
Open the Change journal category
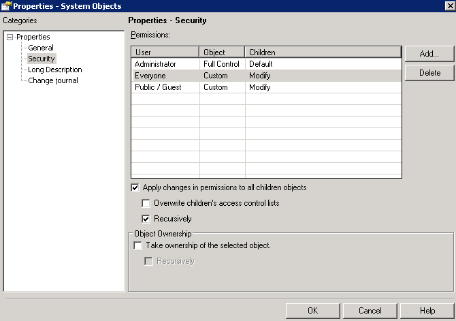52,80
